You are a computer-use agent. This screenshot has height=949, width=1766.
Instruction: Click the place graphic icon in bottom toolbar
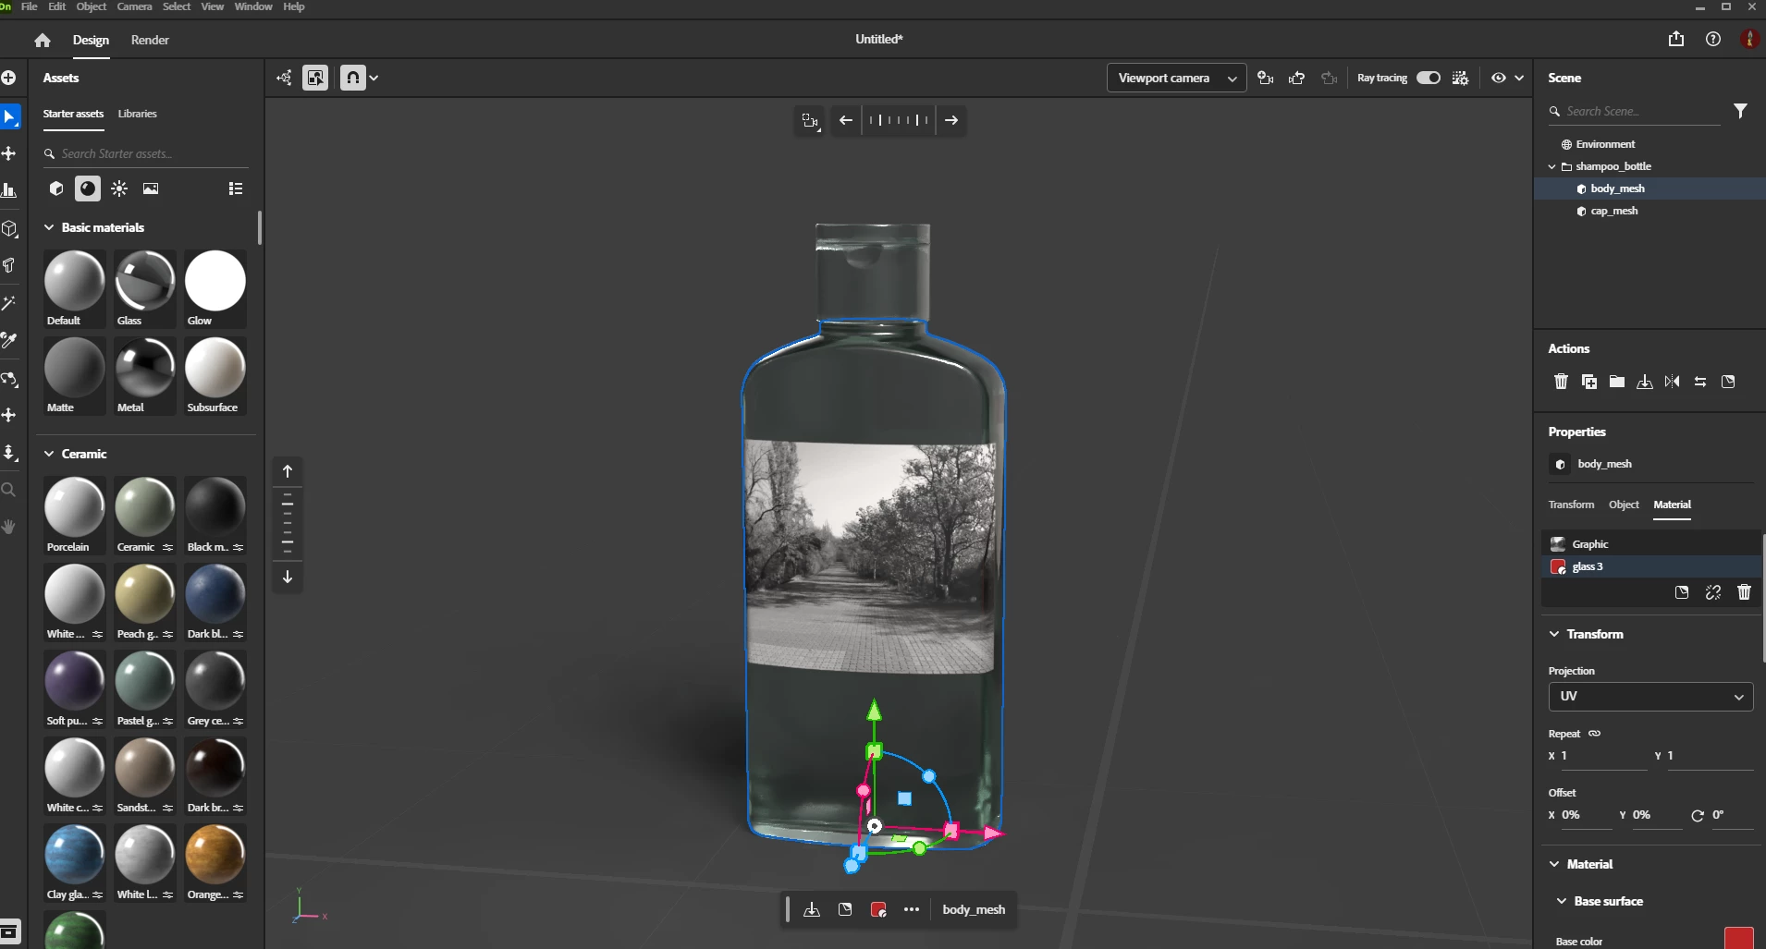point(845,909)
